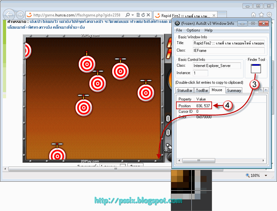This screenshot has height=211, width=277.
Task: Click the search magnifier in address bar
Action: pos(127,15)
